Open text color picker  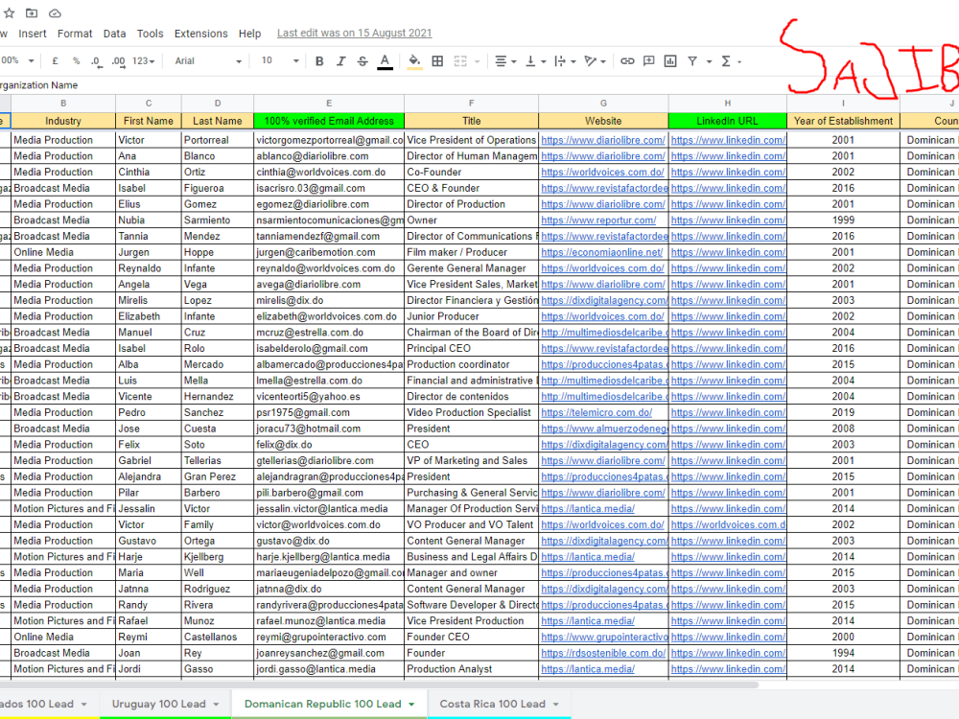click(385, 61)
